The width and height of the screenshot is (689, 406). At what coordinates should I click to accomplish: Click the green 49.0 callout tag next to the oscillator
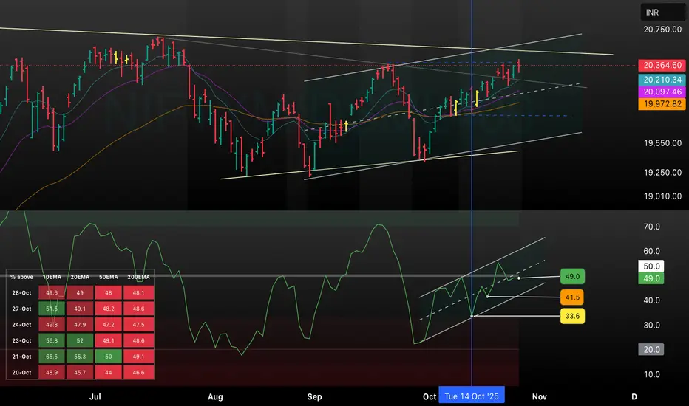(572, 277)
